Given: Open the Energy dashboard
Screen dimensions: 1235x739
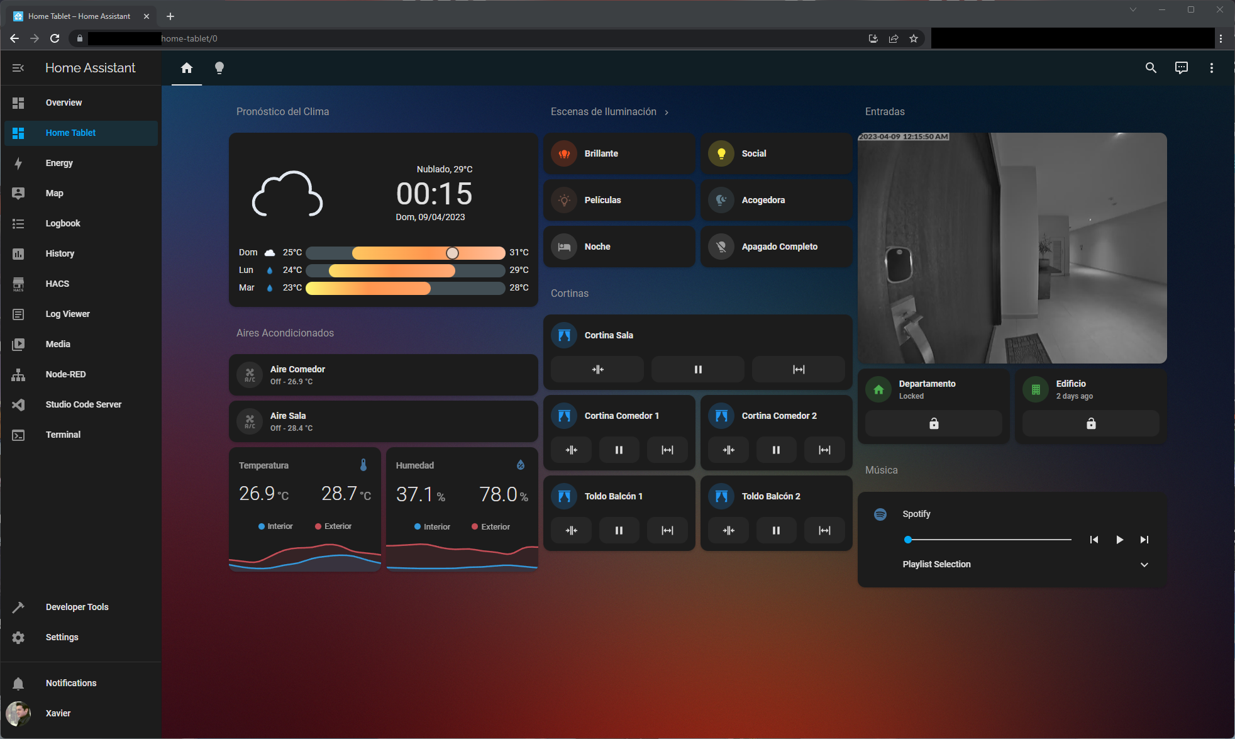Looking at the screenshot, I should click(x=58, y=163).
